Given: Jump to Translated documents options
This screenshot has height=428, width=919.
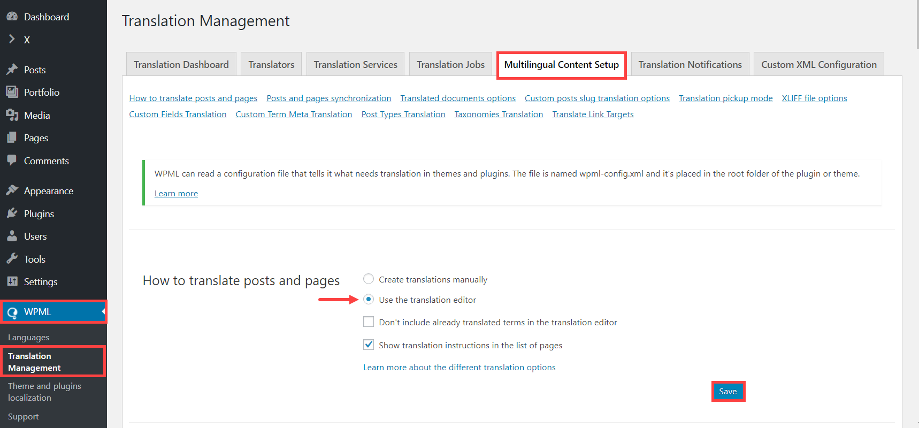Looking at the screenshot, I should pos(458,98).
